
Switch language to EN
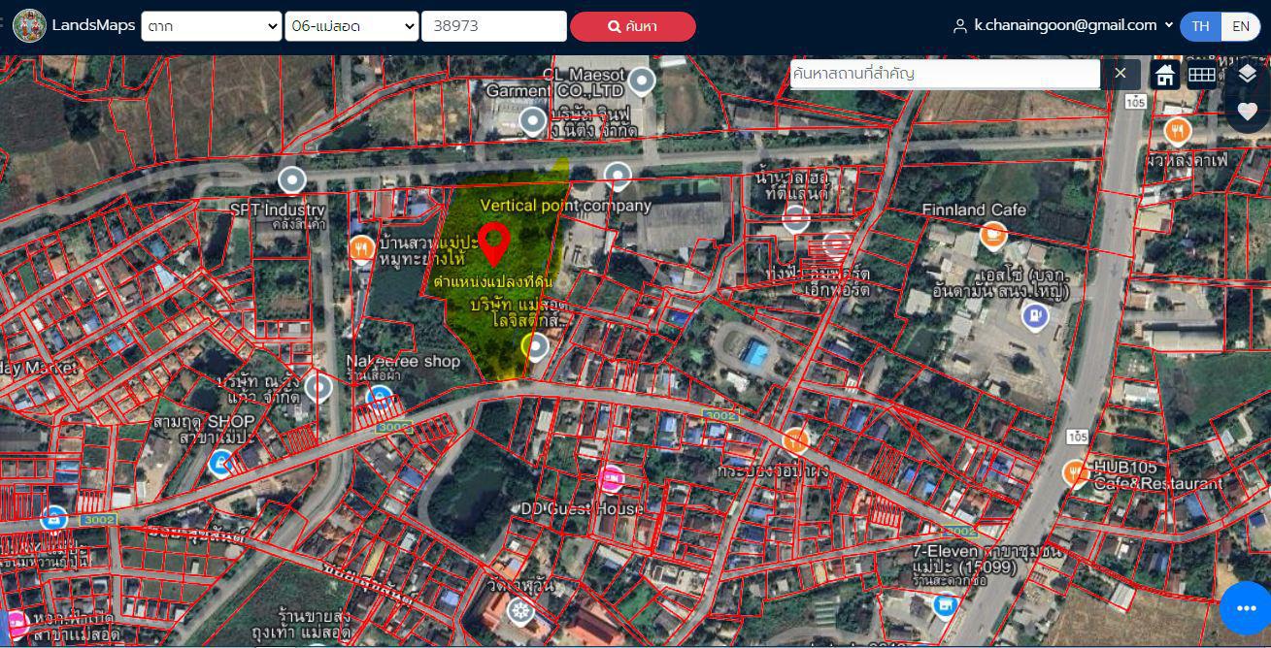pos(1240,26)
